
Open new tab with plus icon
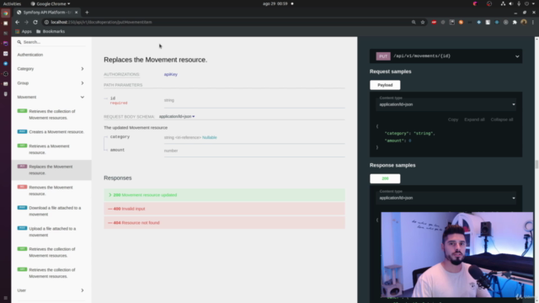(87, 13)
